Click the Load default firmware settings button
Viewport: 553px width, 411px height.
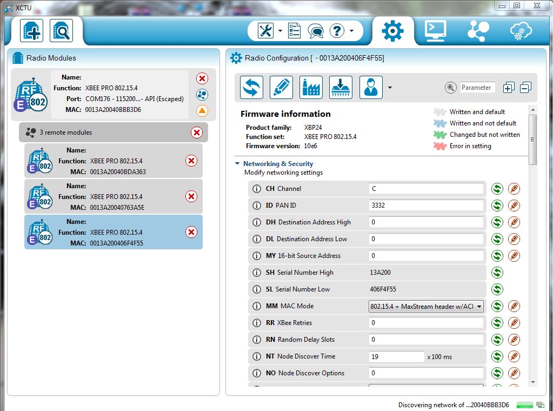click(x=311, y=88)
